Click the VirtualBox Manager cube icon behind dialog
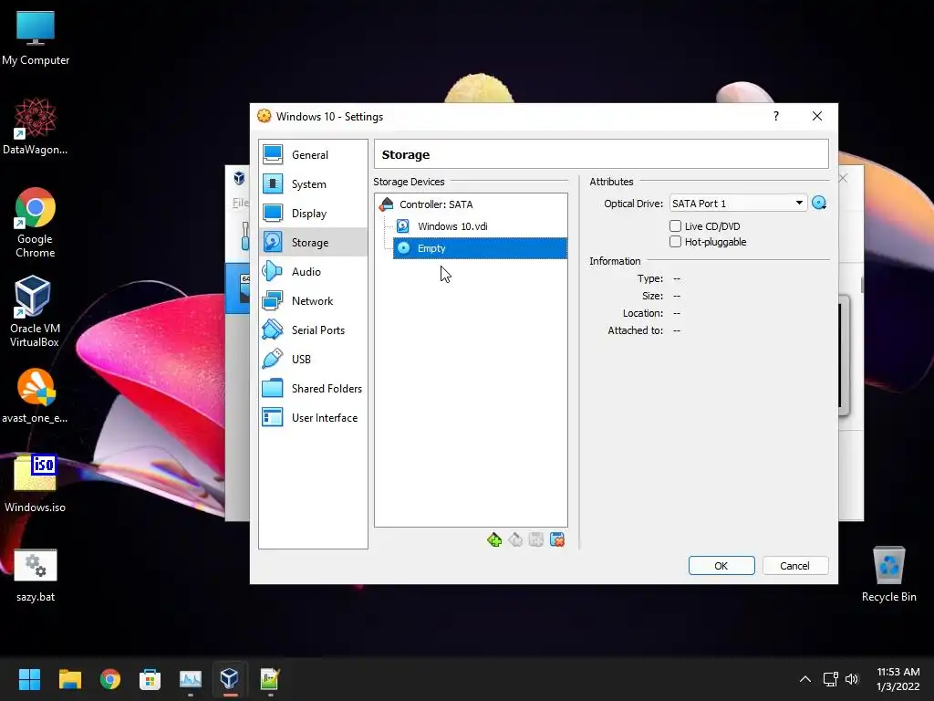 pyautogui.click(x=239, y=178)
